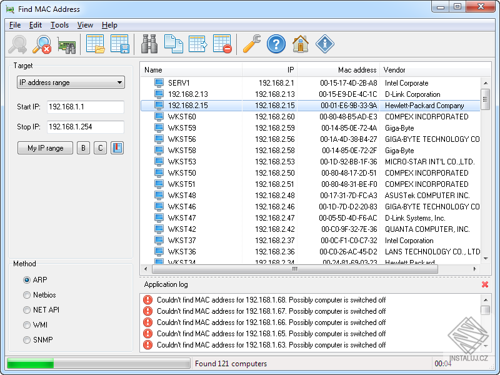Click error icon of 192.168.1.63 log entry
This screenshot has width=500, height=375.
coord(148,345)
